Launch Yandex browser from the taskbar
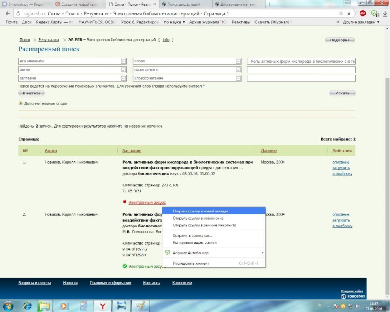This screenshot has width=390, height=312. click(x=102, y=306)
